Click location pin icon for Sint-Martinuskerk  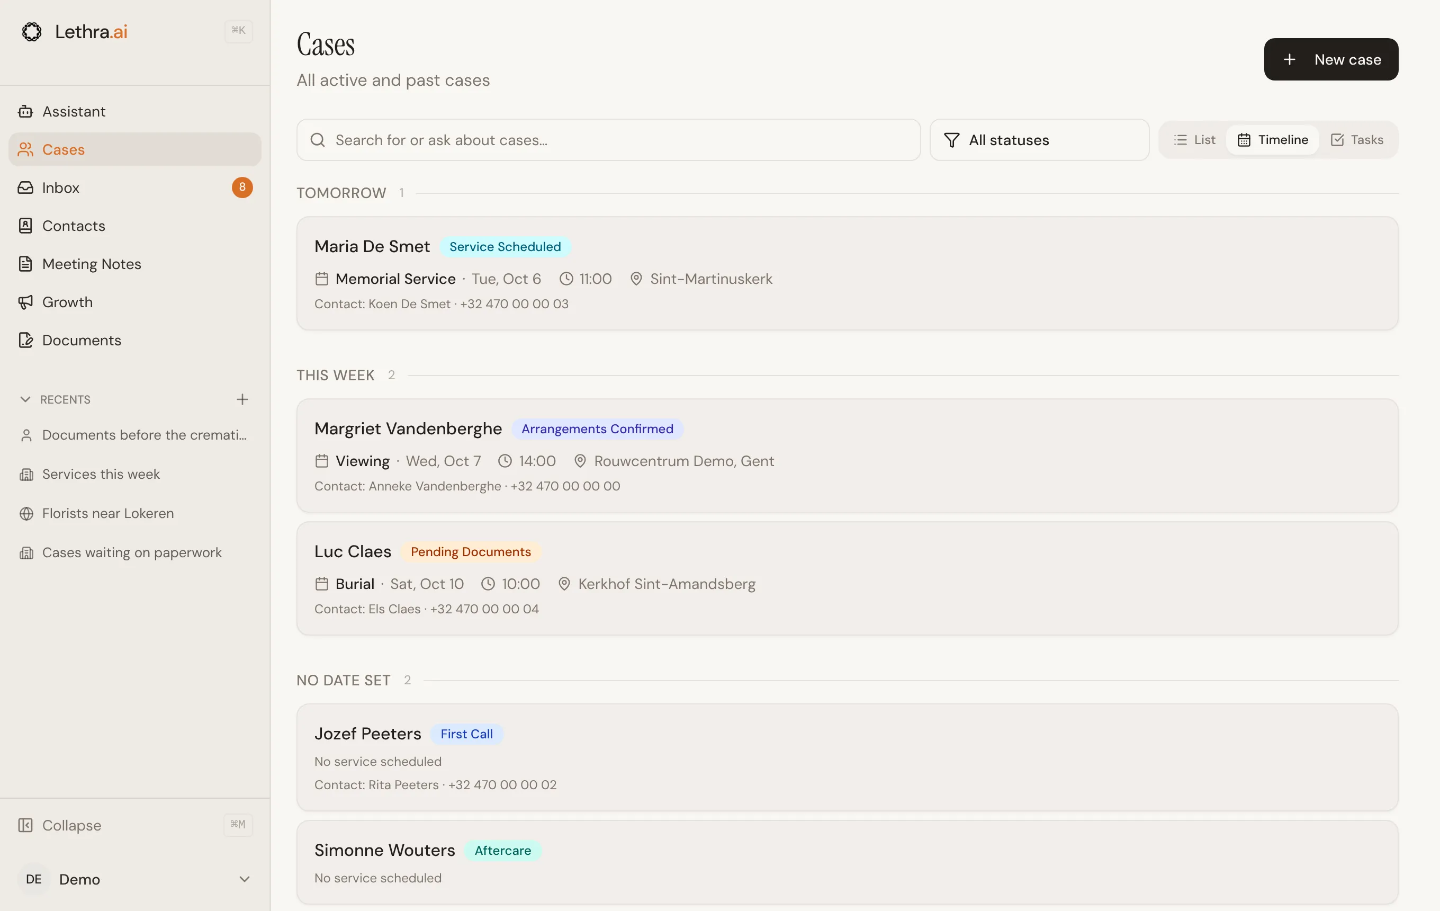click(x=636, y=279)
